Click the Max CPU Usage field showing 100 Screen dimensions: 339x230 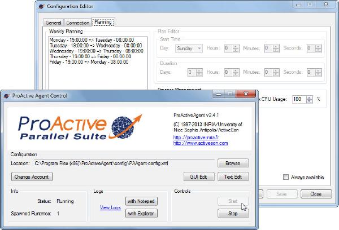299,99
